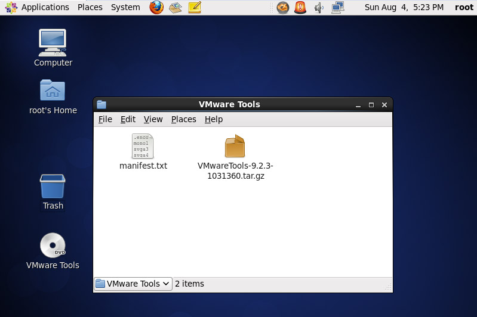Open the mail client panel icon
The width and height of the screenshot is (477, 317).
point(176,7)
